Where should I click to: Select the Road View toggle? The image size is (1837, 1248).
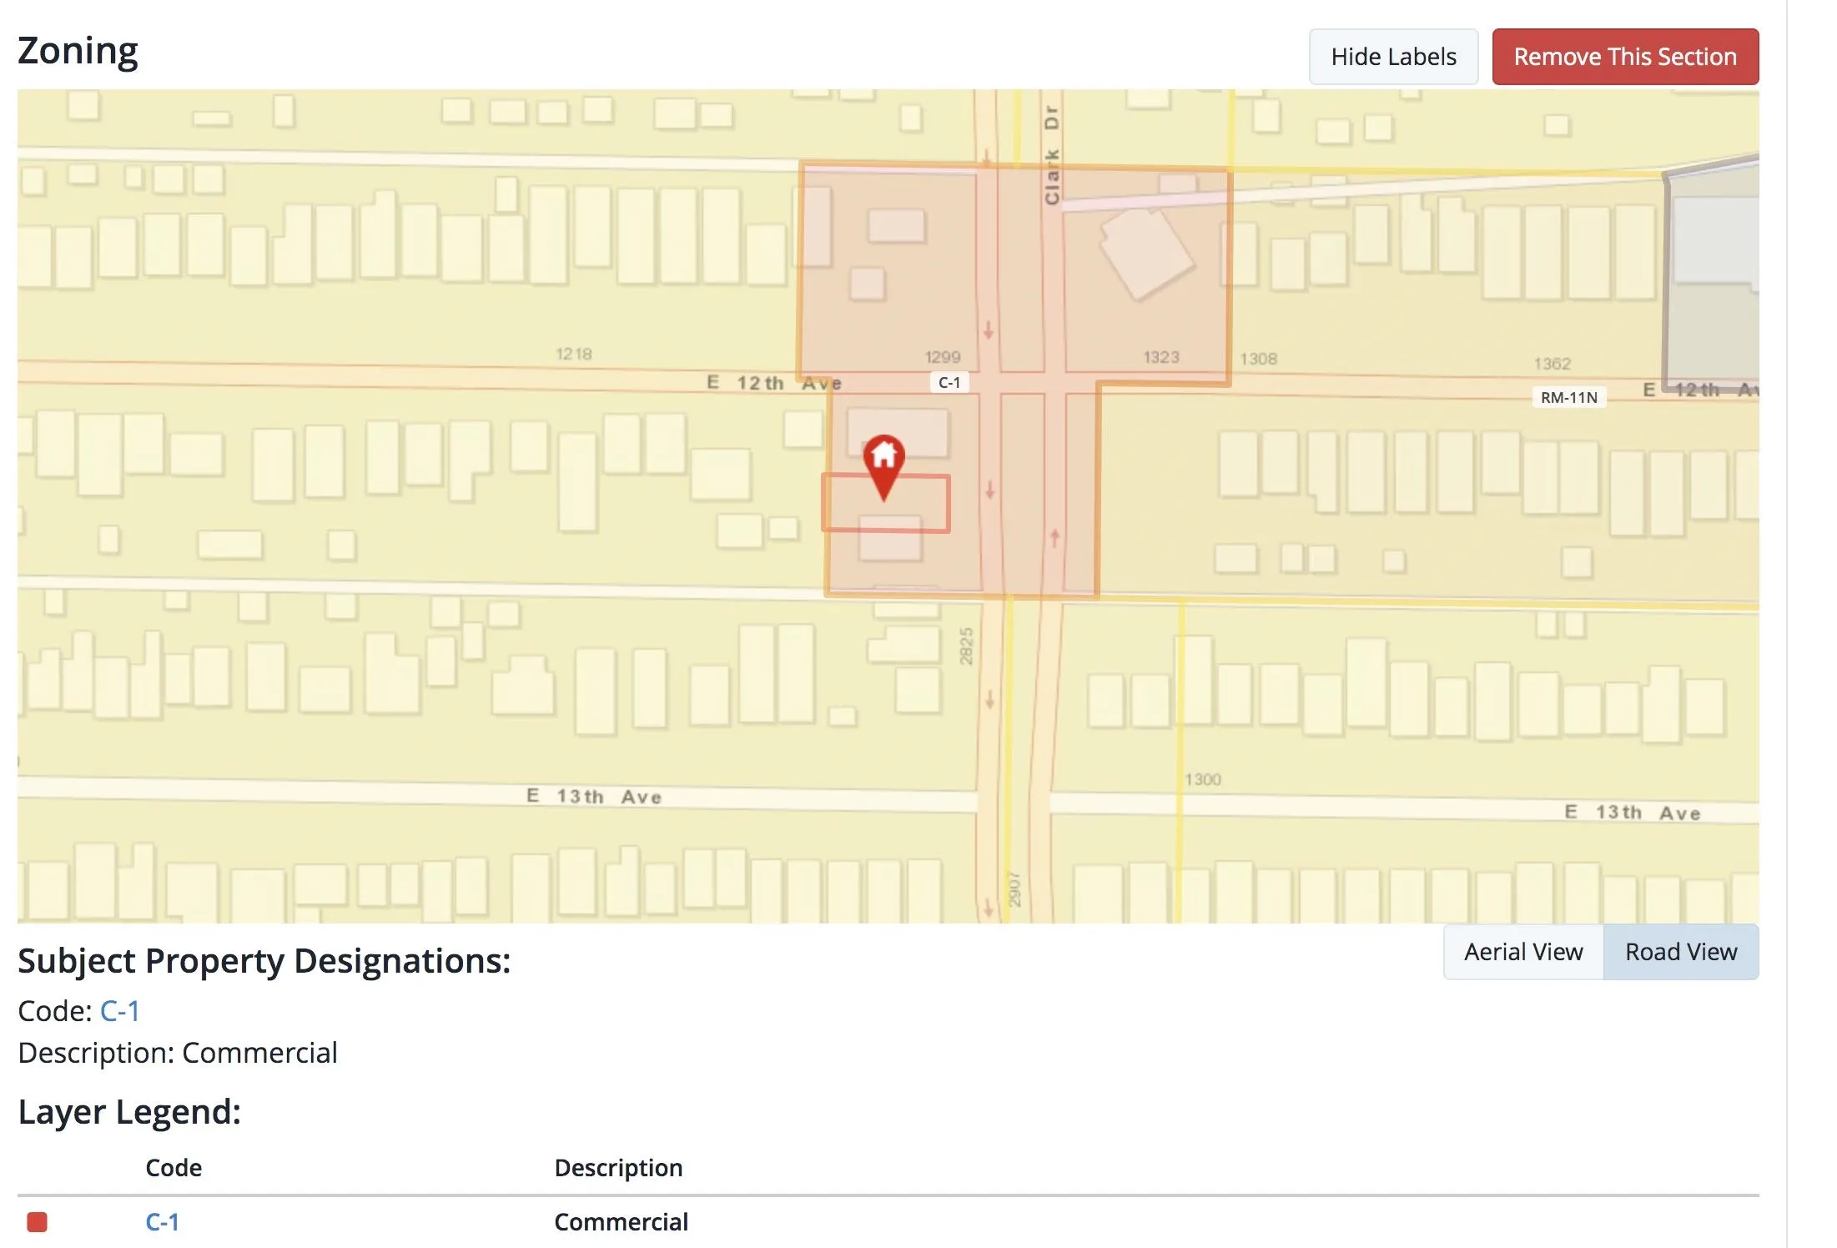(1680, 952)
